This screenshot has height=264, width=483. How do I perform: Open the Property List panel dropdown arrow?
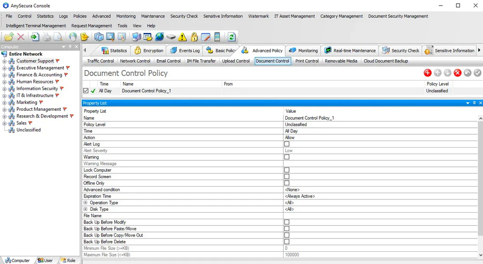pyautogui.click(x=467, y=103)
